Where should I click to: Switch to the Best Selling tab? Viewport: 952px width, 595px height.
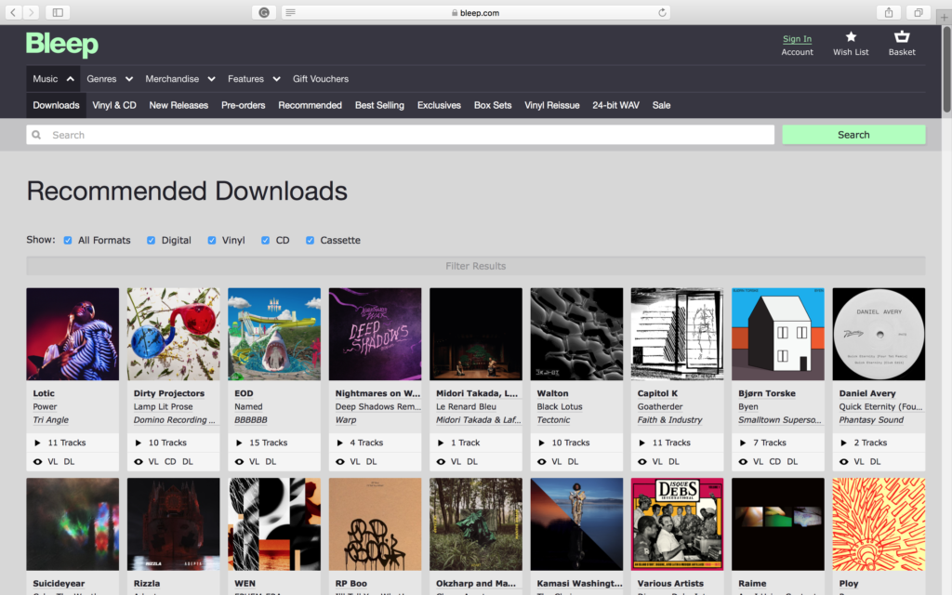379,105
